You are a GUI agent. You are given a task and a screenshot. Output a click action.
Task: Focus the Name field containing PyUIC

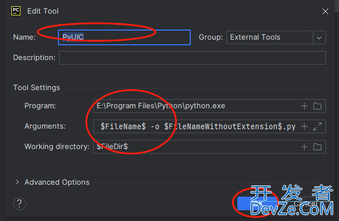124,37
